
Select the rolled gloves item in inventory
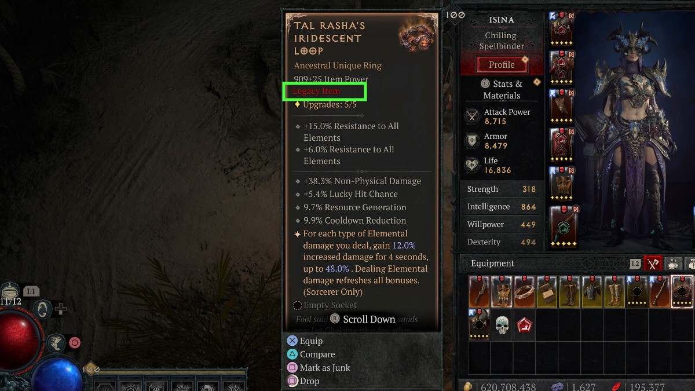coord(547,291)
